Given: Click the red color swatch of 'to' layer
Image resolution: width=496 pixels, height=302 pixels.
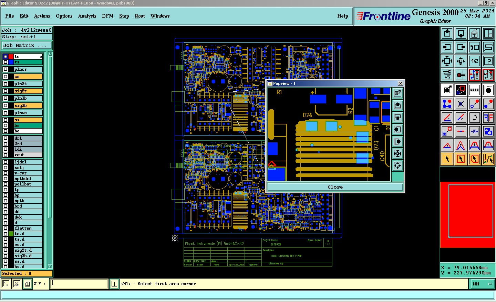Looking at the screenshot, I should coord(11,57).
